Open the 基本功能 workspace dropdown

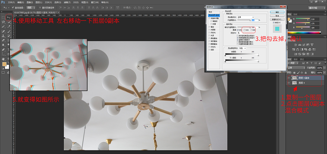point(317,8)
